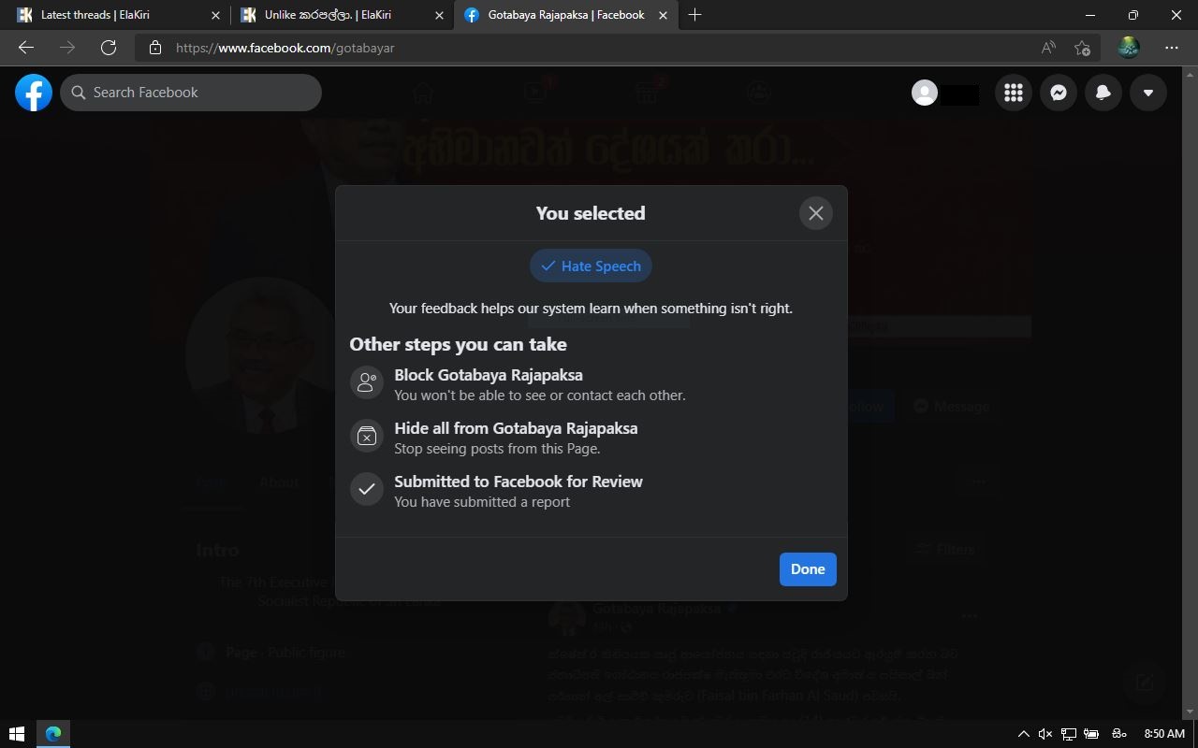The width and height of the screenshot is (1198, 748).
Task: Click the dimmed Filters button for posts
Action: [945, 550]
